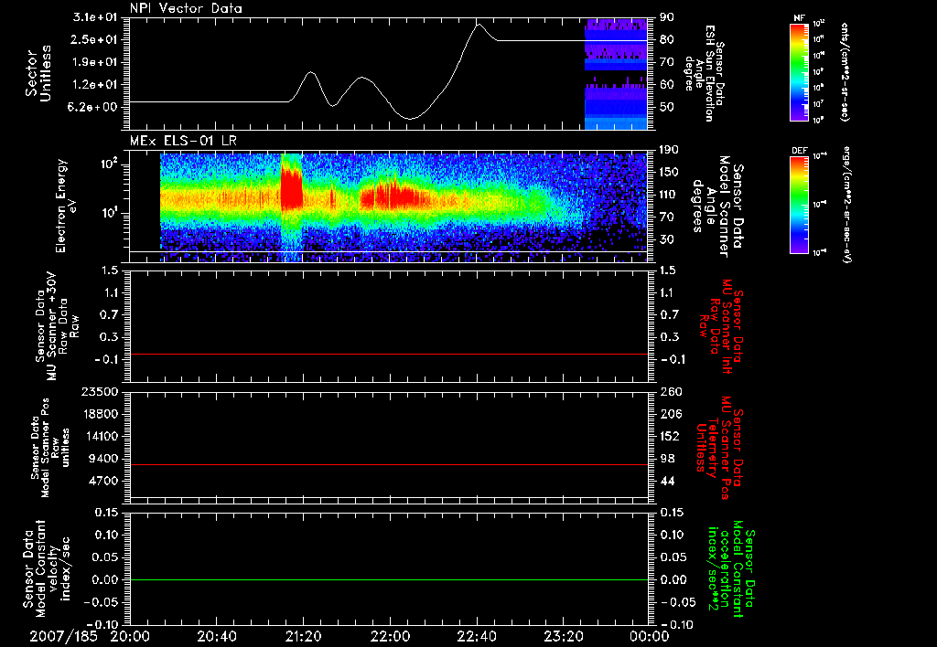Click the 'NPI Vector Data' panel title
Screen dimensions: 937x647
186,8
